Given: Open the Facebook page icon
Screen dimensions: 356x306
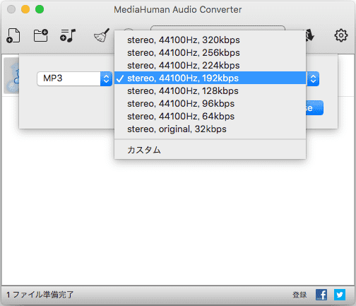Looking at the screenshot, I should [321, 295].
